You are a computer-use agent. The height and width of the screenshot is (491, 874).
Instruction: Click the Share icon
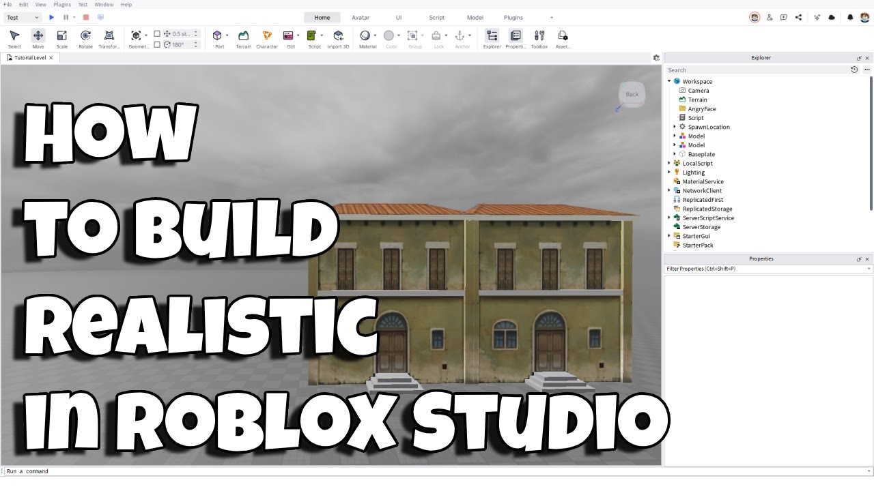click(x=798, y=17)
